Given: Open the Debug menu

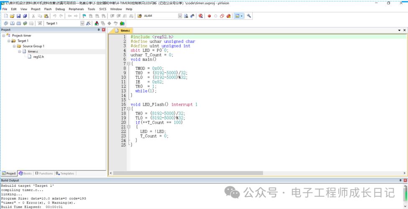Looking at the screenshot, I should (60, 9).
